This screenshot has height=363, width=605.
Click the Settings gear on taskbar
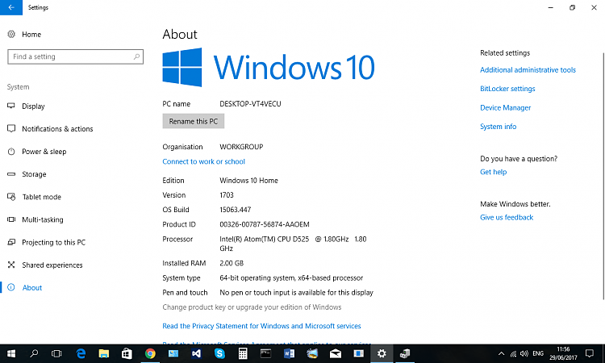[x=382, y=353]
